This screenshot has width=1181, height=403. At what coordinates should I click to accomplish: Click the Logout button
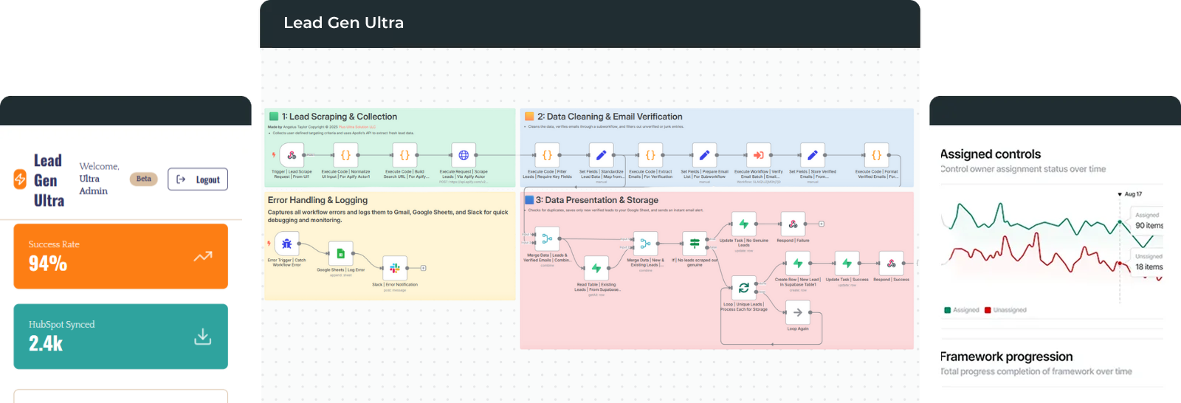pyautogui.click(x=198, y=179)
